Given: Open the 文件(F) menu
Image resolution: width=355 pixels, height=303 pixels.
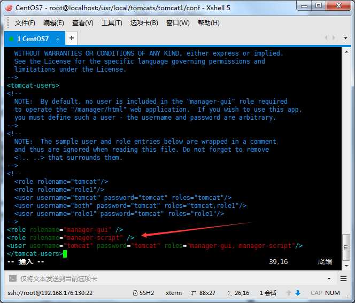Looking at the screenshot, I should (x=25, y=23).
